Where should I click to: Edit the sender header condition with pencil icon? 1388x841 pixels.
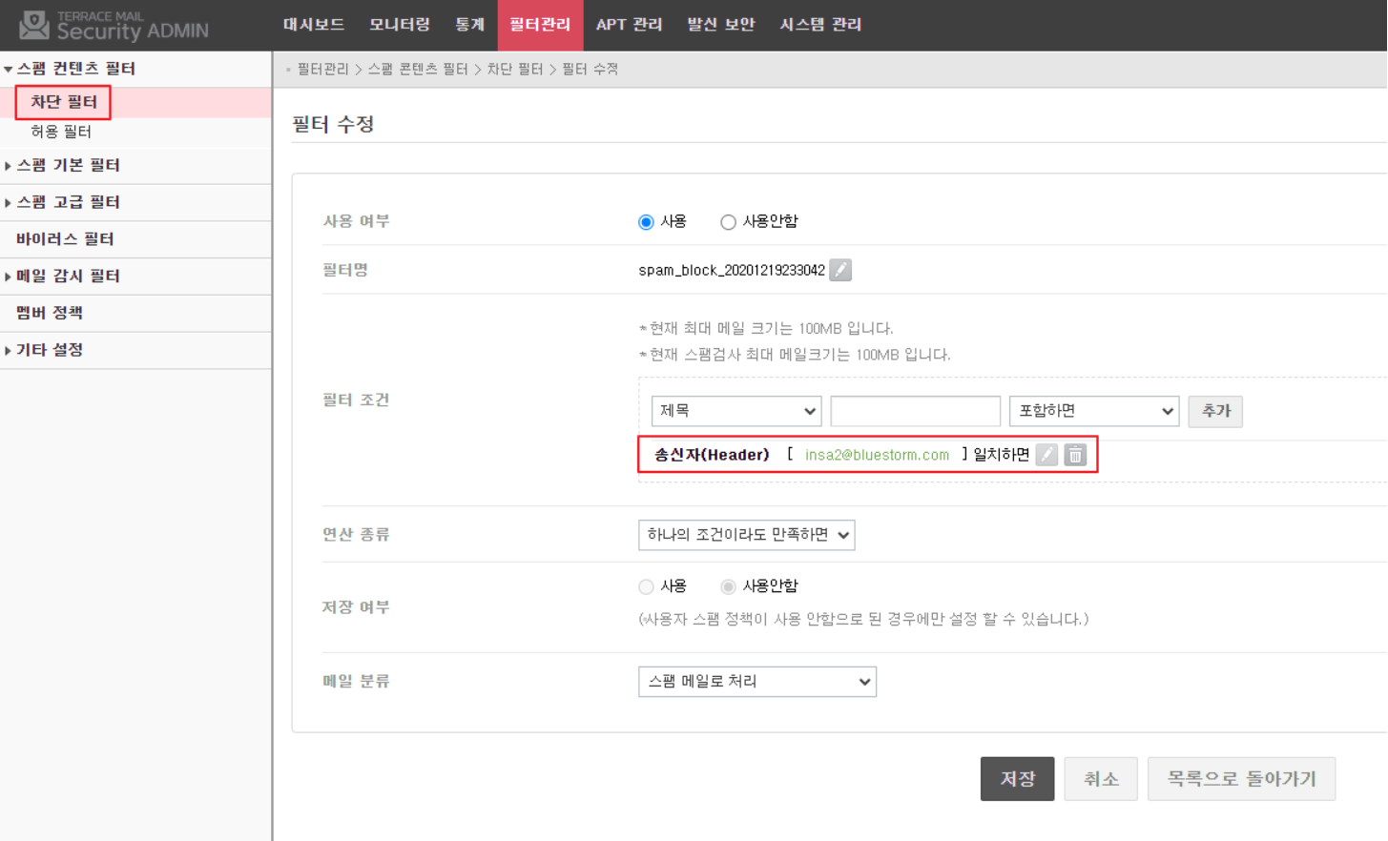1046,455
